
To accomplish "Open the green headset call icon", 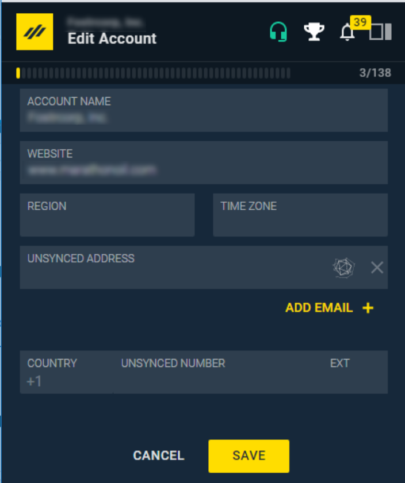I will click(278, 32).
